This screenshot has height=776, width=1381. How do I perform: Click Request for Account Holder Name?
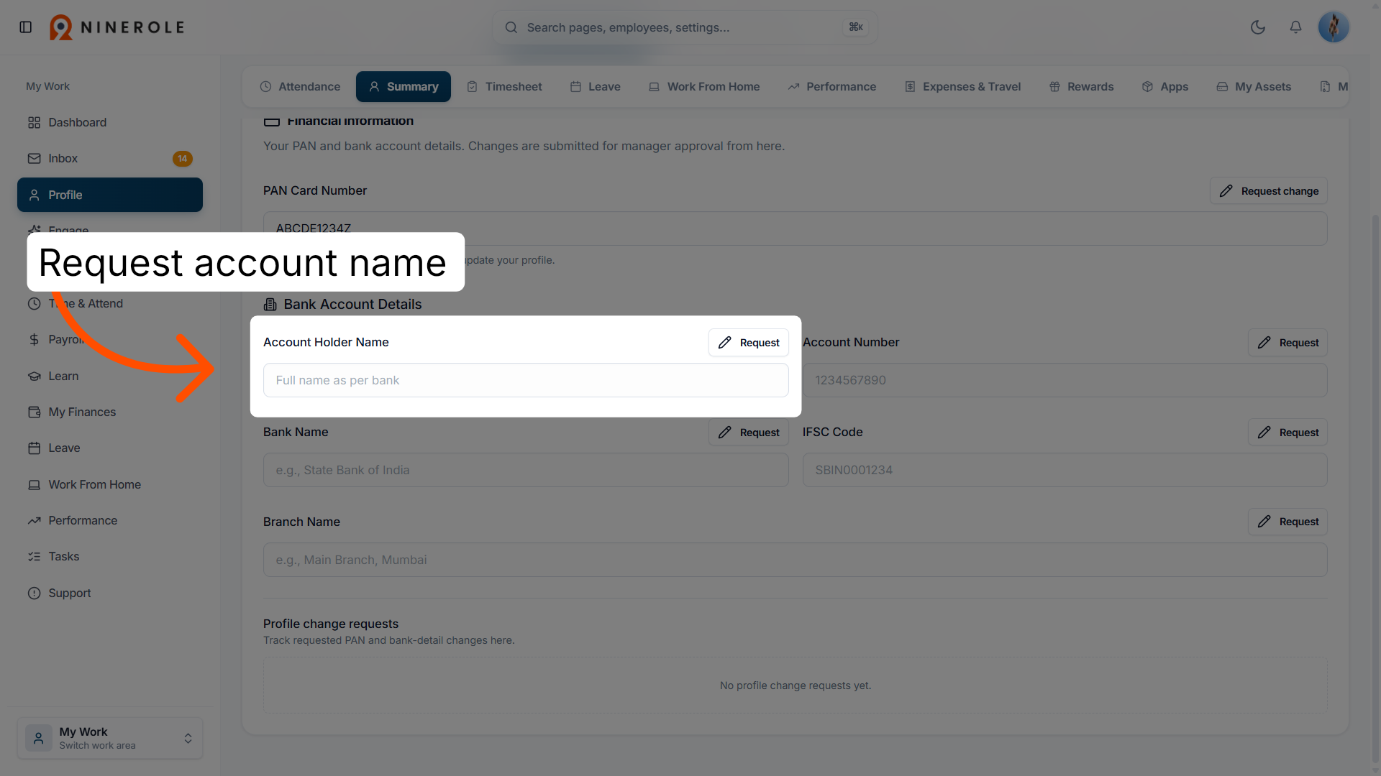click(x=749, y=343)
